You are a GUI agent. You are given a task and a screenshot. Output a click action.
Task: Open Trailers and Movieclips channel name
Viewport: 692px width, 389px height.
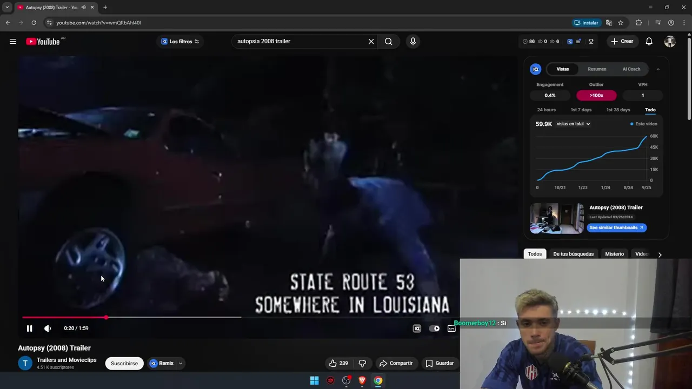[x=66, y=360]
